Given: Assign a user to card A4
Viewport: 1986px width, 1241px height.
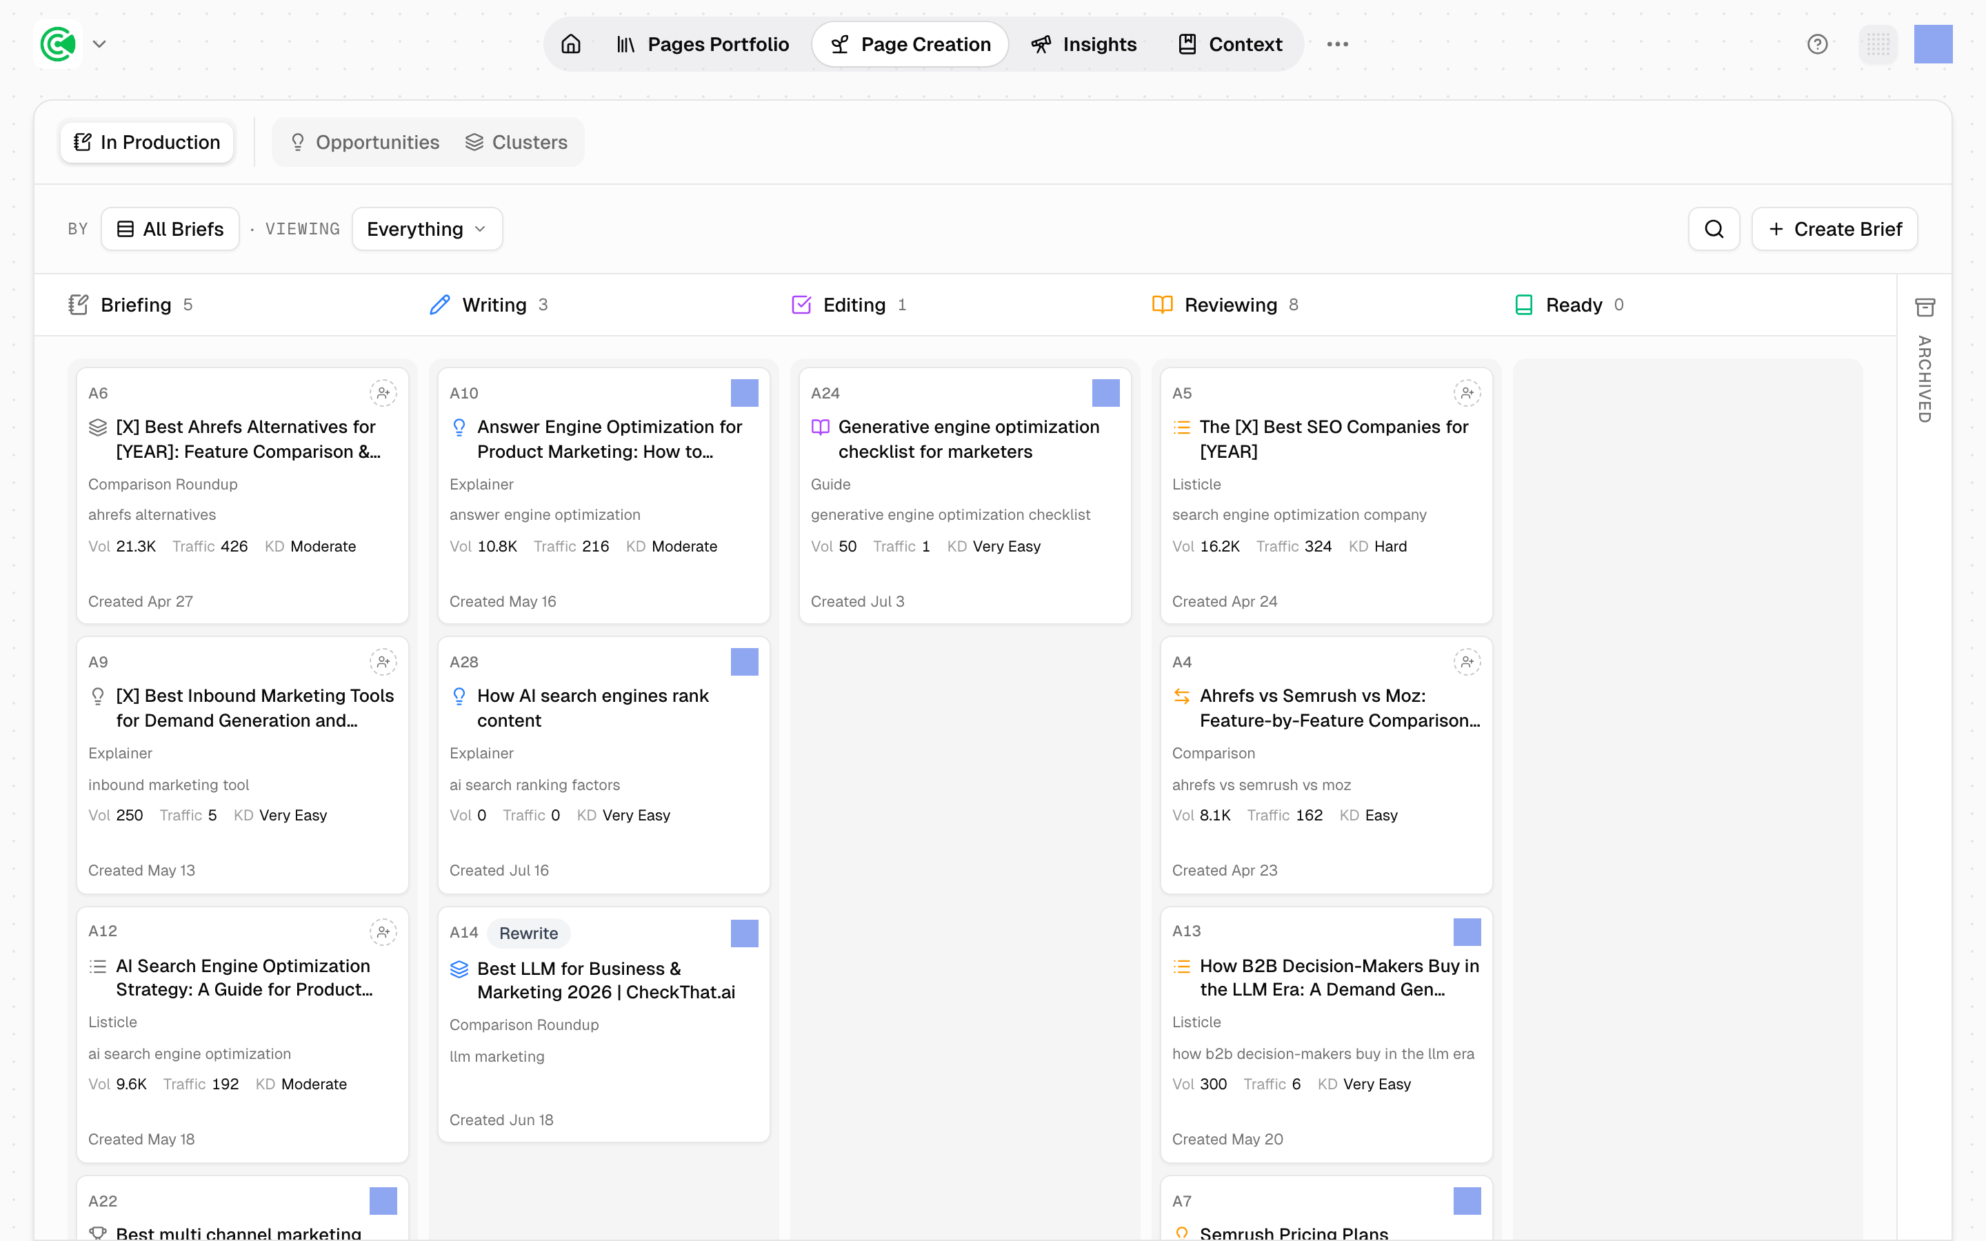Looking at the screenshot, I should click(1467, 662).
